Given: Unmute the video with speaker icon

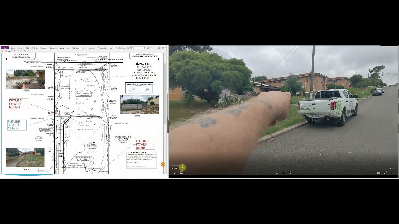Looking at the screenshot, I should point(175,173).
